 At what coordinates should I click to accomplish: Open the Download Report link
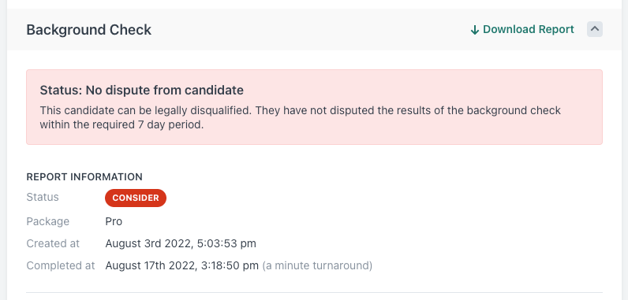[522, 30]
